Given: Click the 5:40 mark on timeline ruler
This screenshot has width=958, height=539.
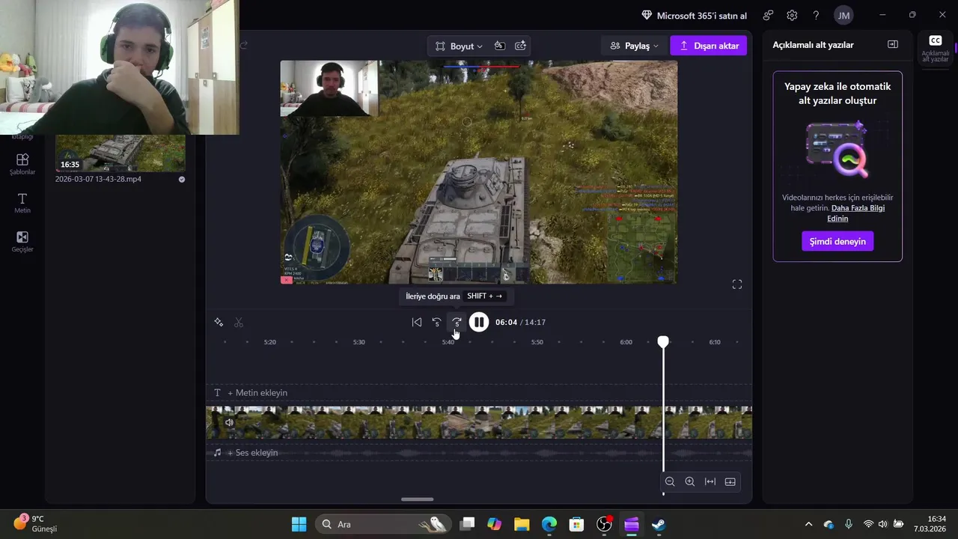Looking at the screenshot, I should 448,342.
